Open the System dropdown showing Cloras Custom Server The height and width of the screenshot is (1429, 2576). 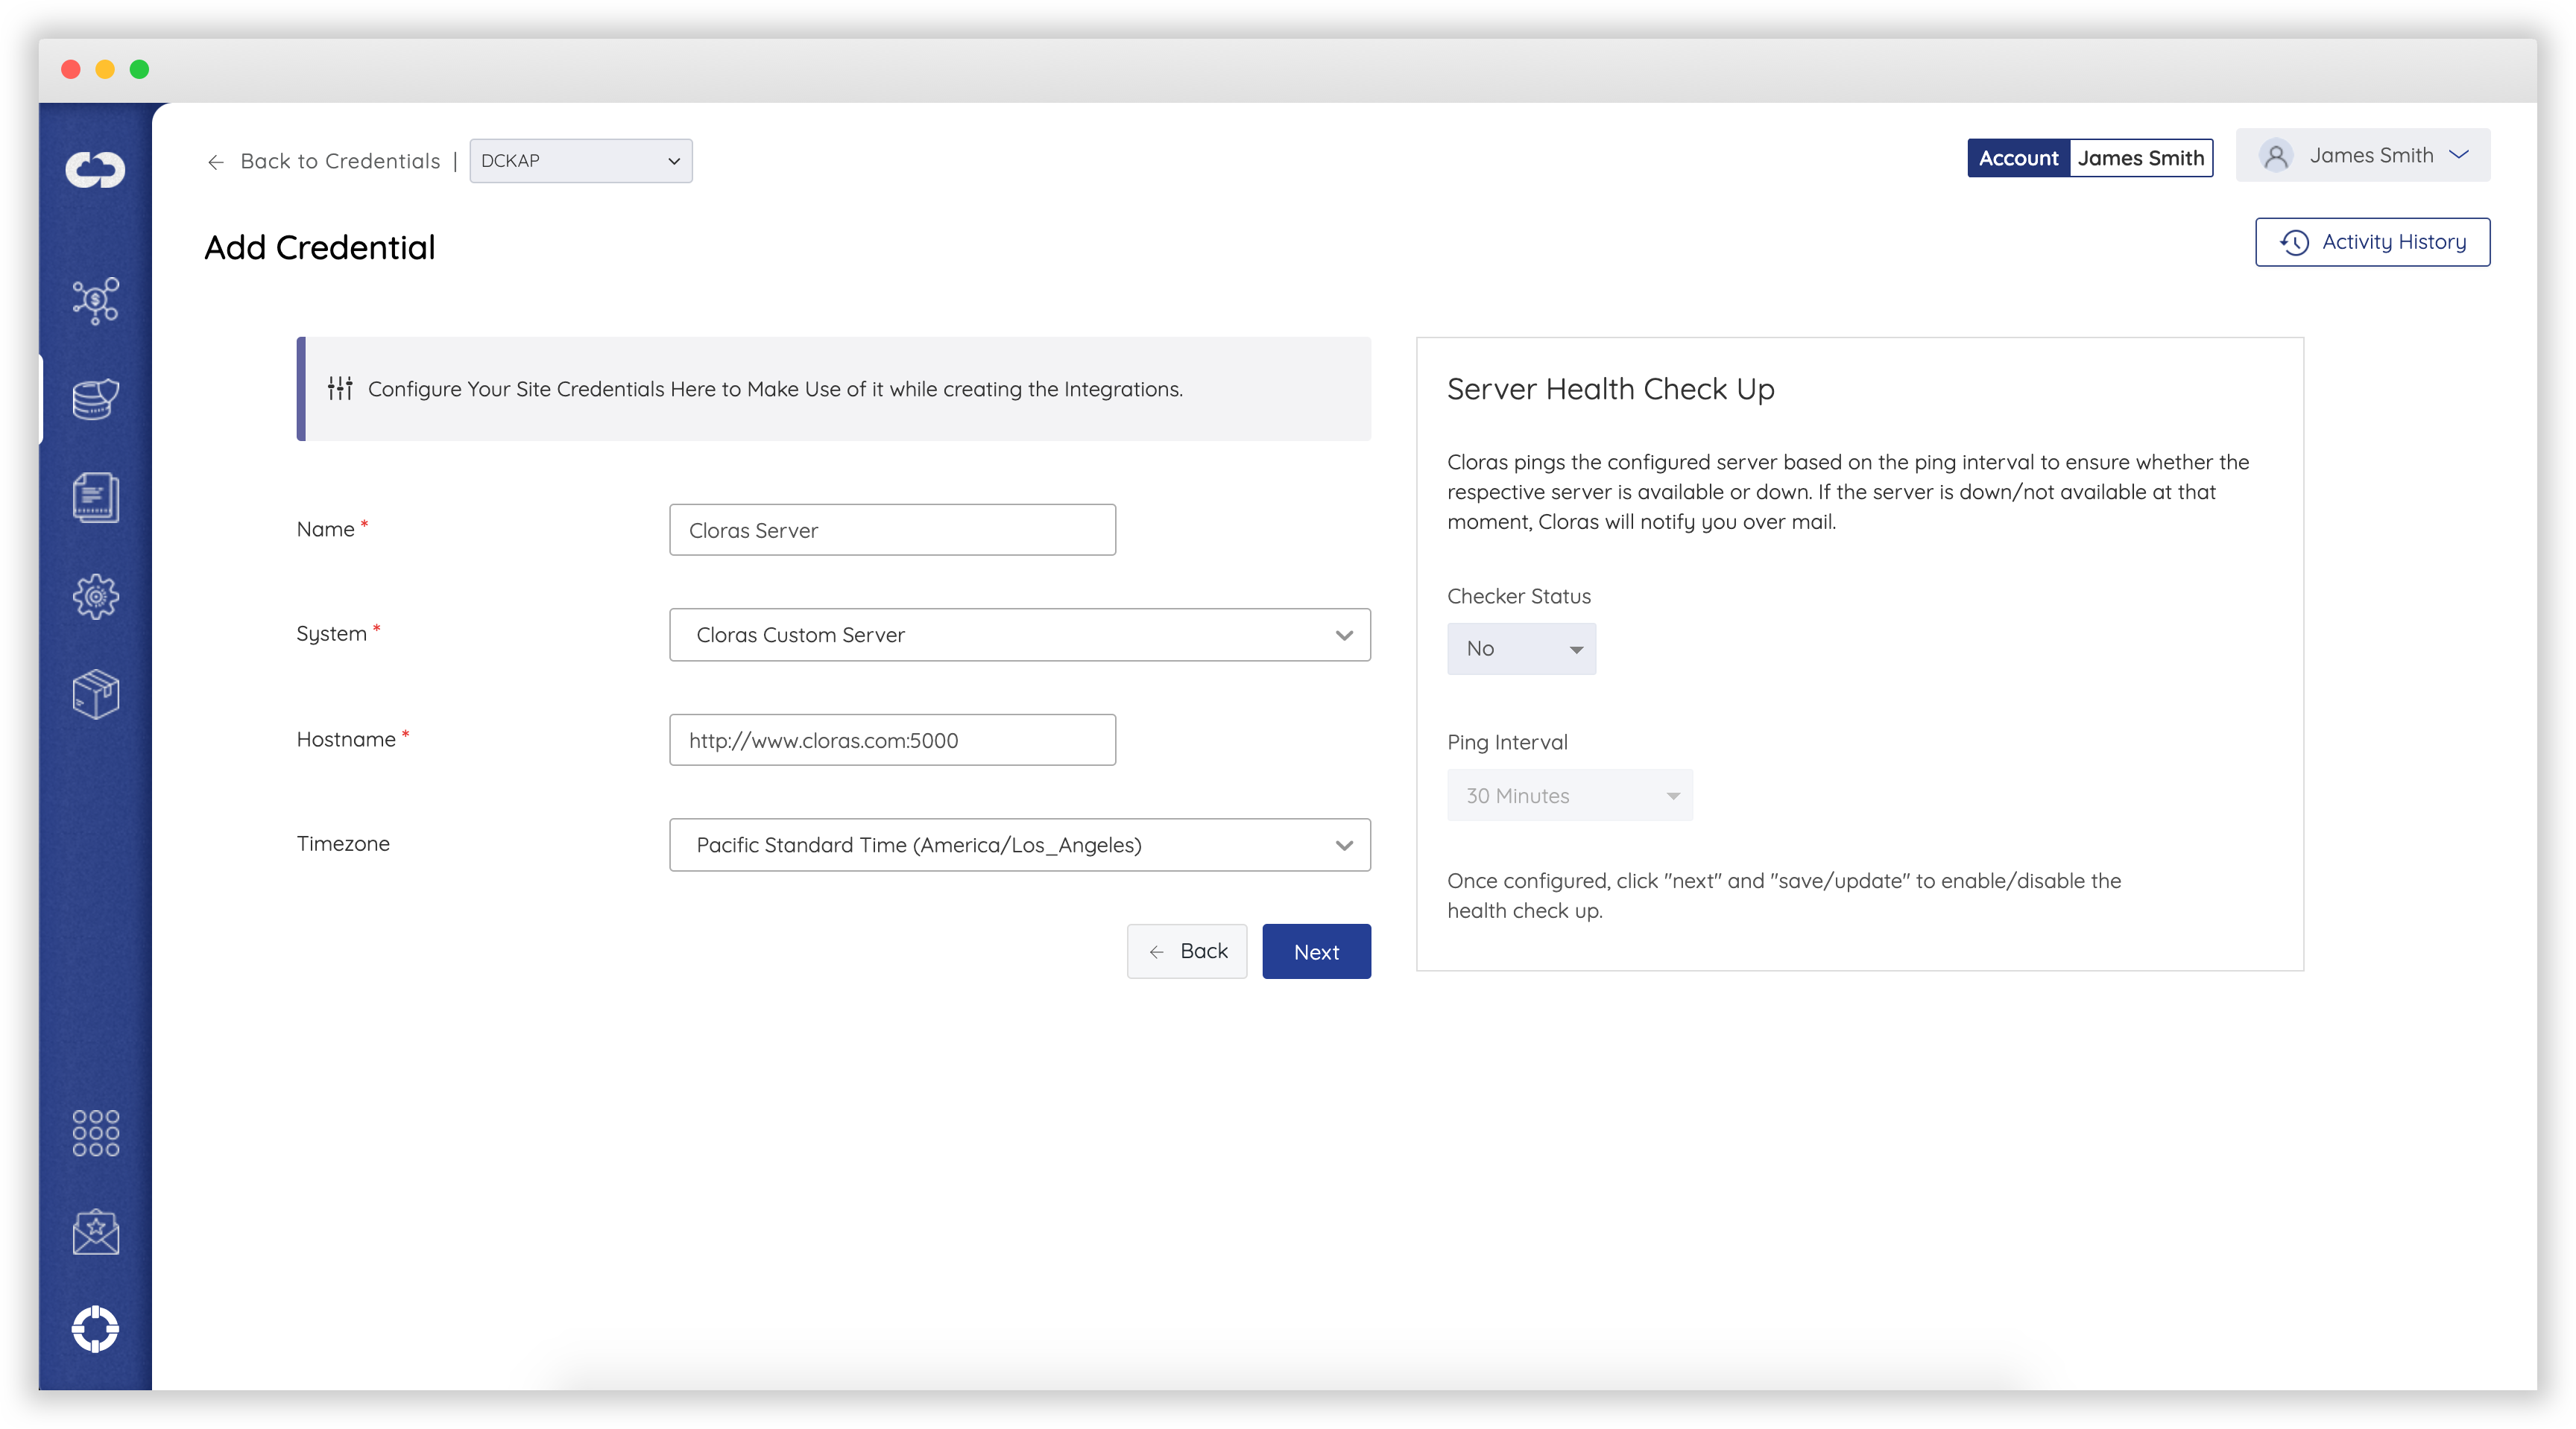(x=1019, y=635)
